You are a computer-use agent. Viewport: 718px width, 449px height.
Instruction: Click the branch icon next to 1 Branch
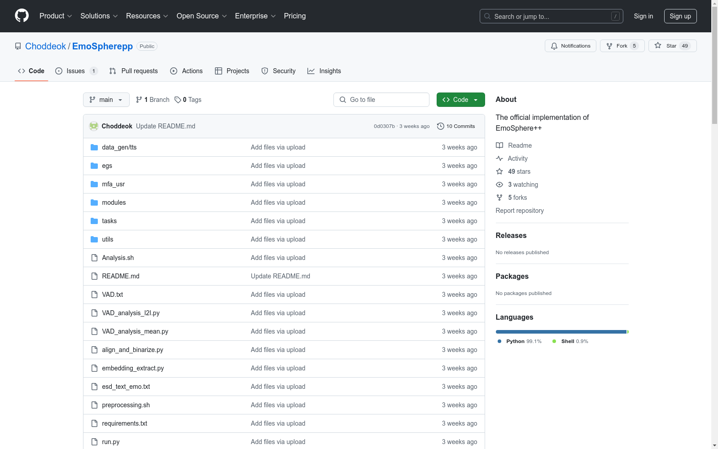click(x=139, y=100)
